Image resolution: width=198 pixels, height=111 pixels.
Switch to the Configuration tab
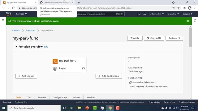point(60,97)
